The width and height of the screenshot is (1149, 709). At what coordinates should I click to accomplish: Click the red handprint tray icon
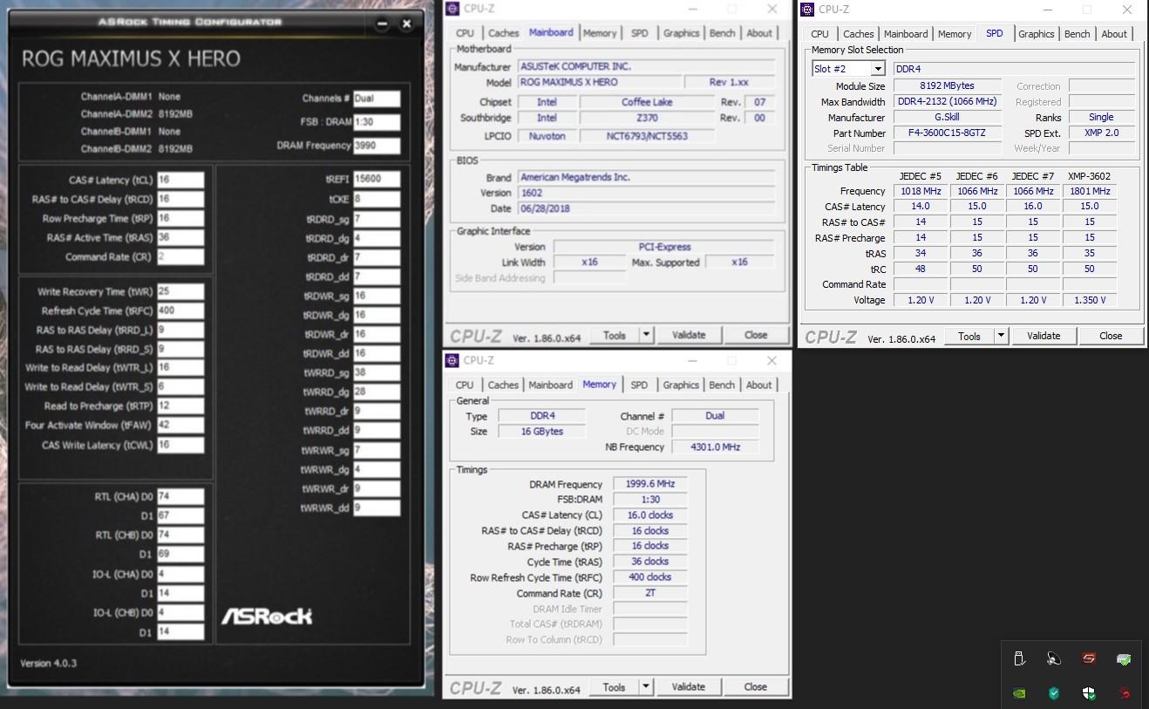coord(1124,693)
